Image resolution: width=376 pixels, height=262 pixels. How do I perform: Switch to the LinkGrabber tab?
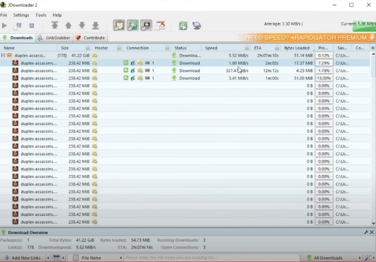tap(54, 38)
